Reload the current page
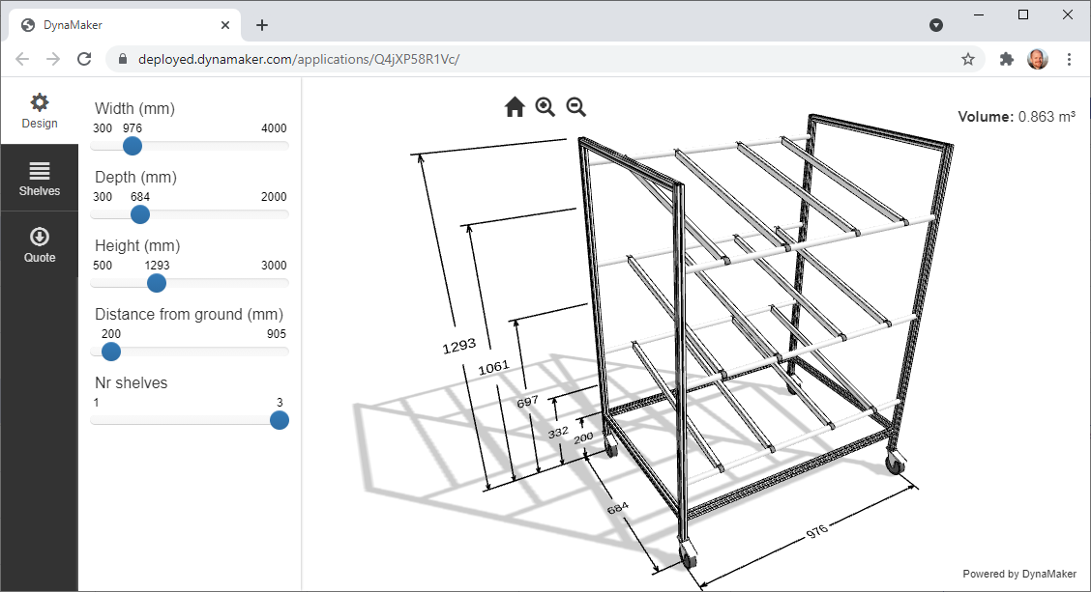Image resolution: width=1091 pixels, height=592 pixels. coord(84,59)
